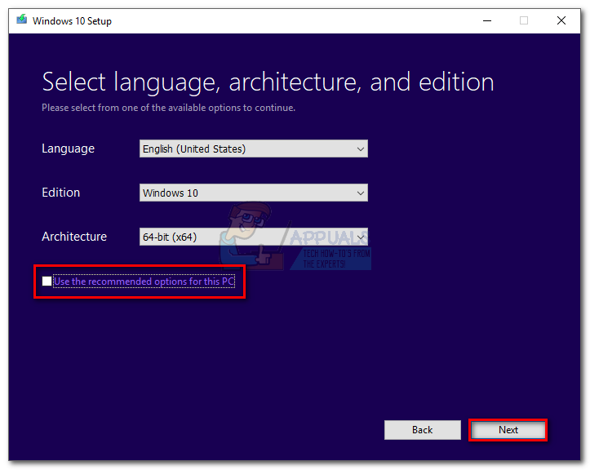Close the Windows 10 Setup window
Screen dimensions: 590x470
coord(561,20)
